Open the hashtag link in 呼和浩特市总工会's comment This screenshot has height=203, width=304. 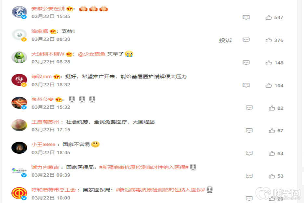pos(160,190)
